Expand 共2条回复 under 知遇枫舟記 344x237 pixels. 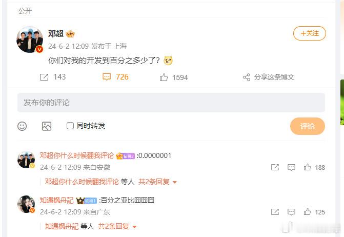pos(117,226)
